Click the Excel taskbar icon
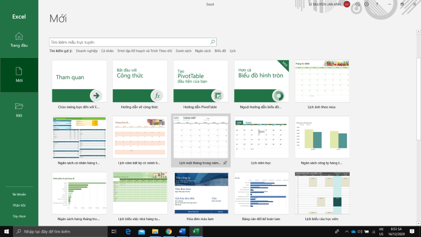 [196, 231]
